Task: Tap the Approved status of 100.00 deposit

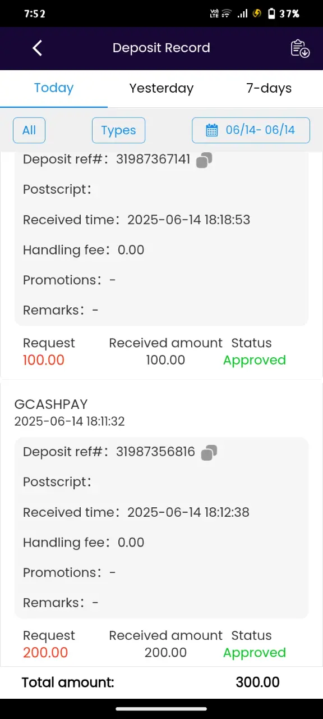Action: pyautogui.click(x=255, y=360)
